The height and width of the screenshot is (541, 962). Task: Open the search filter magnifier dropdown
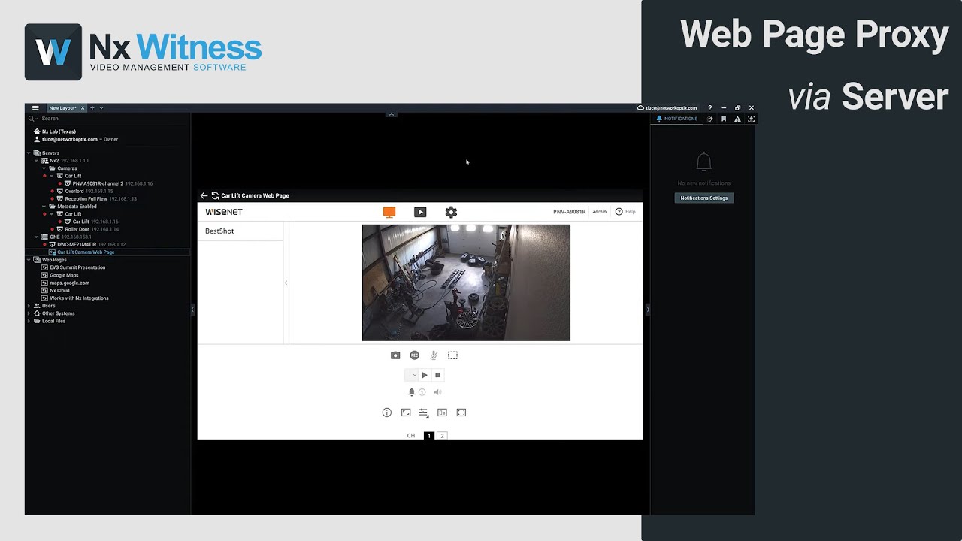click(32, 119)
